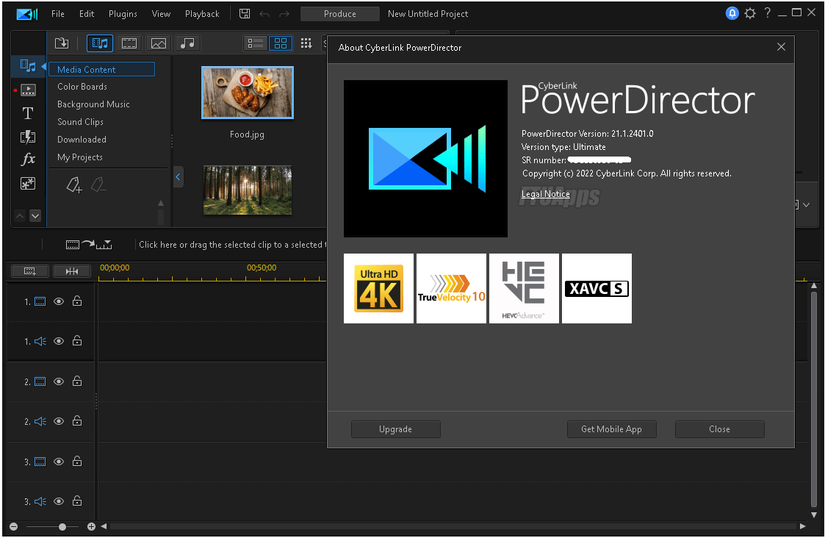Open the track manager icon above timeline
This screenshot has width=825, height=538.
pos(30,271)
